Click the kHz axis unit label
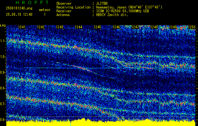The width and height of the screenshot is (198, 126). pos(3,26)
